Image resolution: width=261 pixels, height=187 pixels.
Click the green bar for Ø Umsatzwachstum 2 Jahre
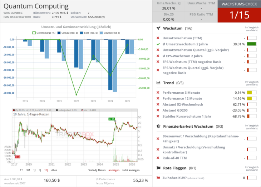(252, 44)
